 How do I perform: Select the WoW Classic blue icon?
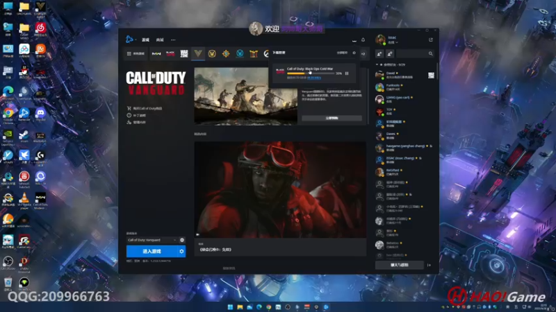pos(240,54)
